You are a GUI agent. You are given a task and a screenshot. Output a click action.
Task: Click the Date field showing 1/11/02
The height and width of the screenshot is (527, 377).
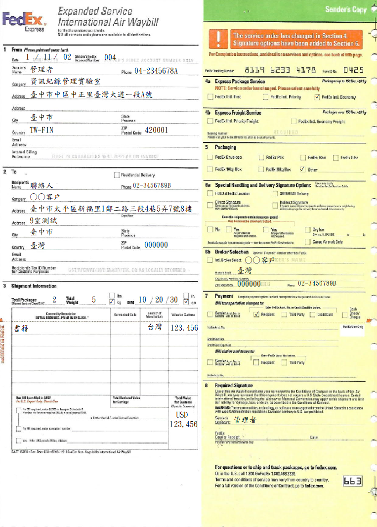pyautogui.click(x=48, y=57)
